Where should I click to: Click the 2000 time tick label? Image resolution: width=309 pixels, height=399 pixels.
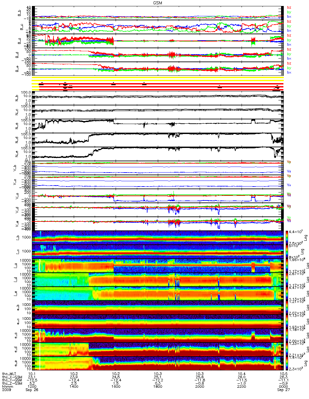[x=199, y=387]
